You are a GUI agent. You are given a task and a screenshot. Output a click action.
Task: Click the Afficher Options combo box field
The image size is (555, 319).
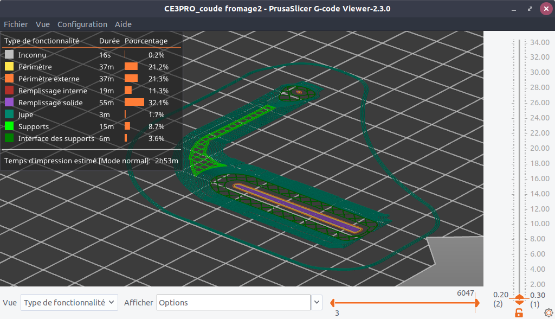pos(233,303)
